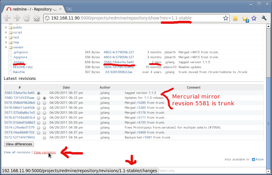Click the '#' column header
272x175 pixels.
[20, 87]
